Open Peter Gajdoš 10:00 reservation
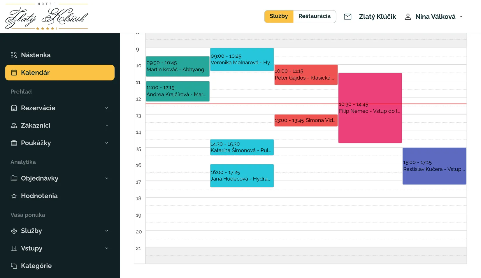Viewport: 481px width, 278px height. (306, 75)
